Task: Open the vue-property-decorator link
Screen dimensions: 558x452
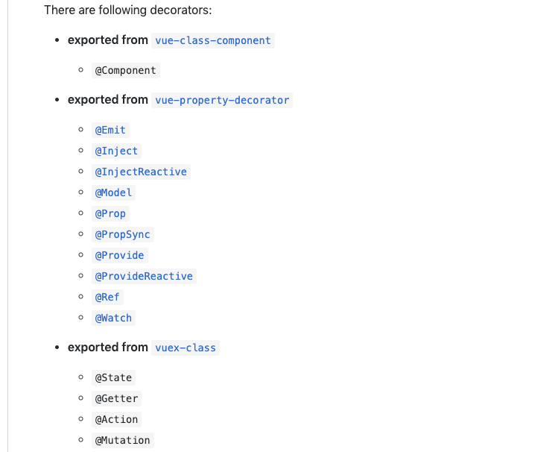Action: click(x=222, y=100)
